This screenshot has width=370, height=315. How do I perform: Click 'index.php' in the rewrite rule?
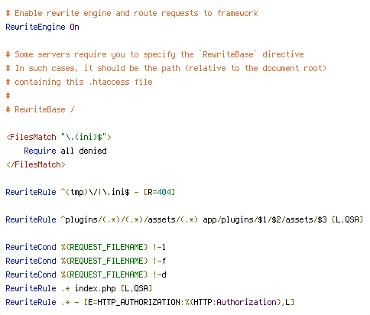tap(96, 288)
